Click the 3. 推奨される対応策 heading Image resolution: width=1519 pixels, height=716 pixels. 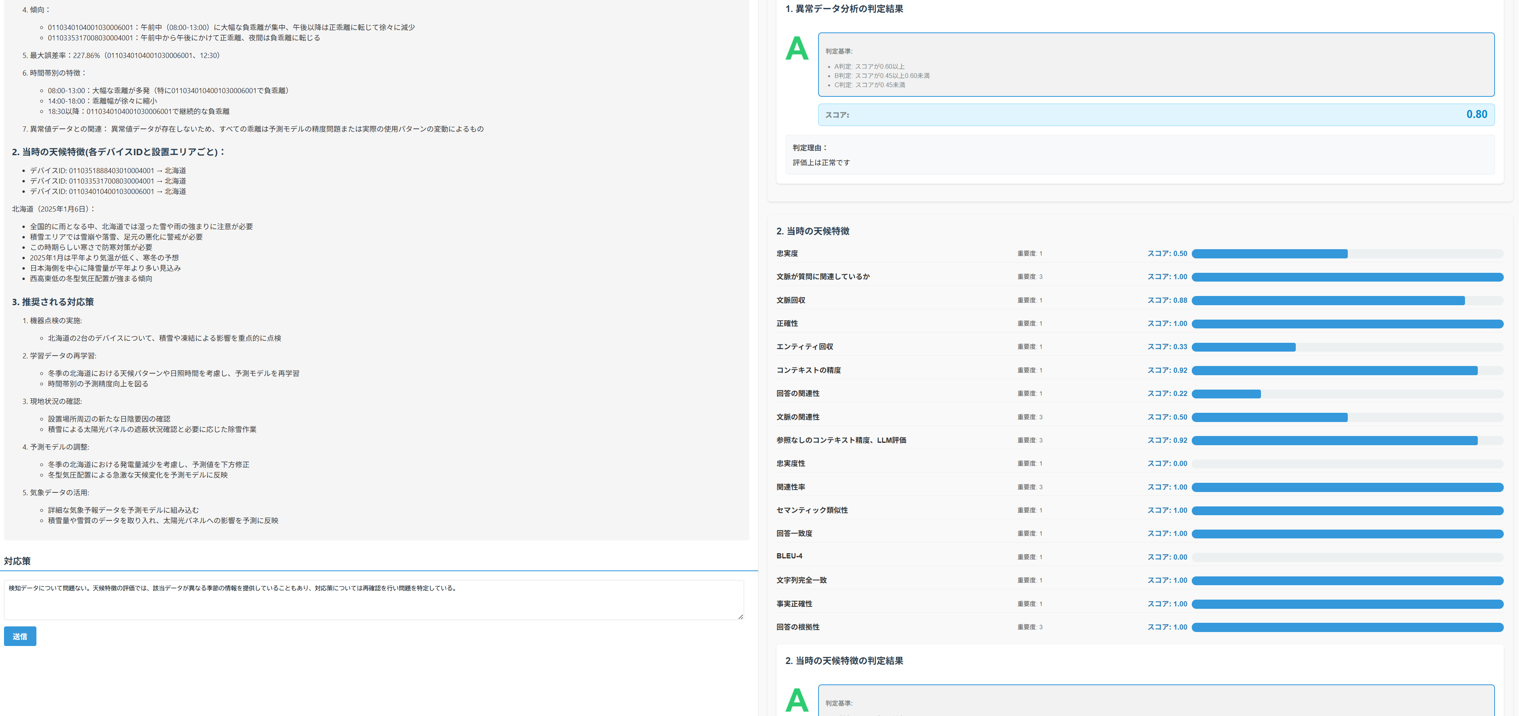52,302
